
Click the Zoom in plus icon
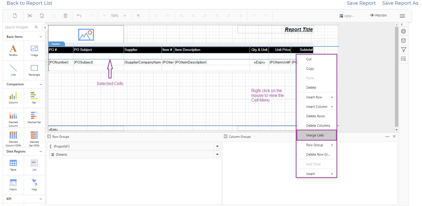point(125,16)
